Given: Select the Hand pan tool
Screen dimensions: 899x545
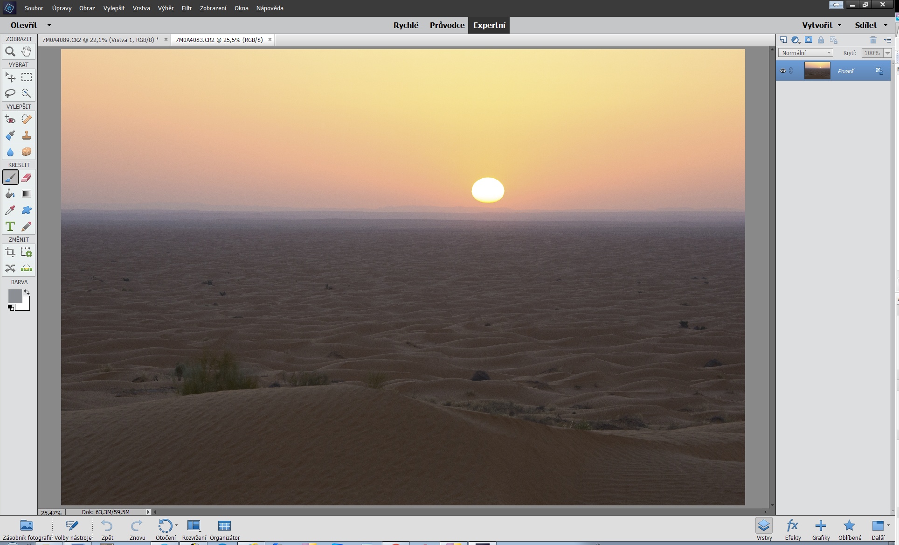Looking at the screenshot, I should coord(27,52).
